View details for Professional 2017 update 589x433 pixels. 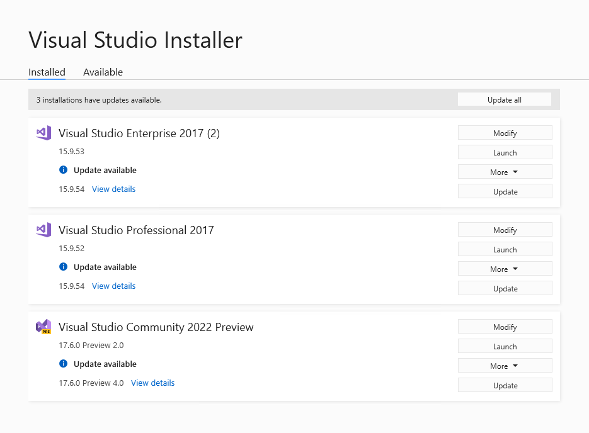[114, 286]
